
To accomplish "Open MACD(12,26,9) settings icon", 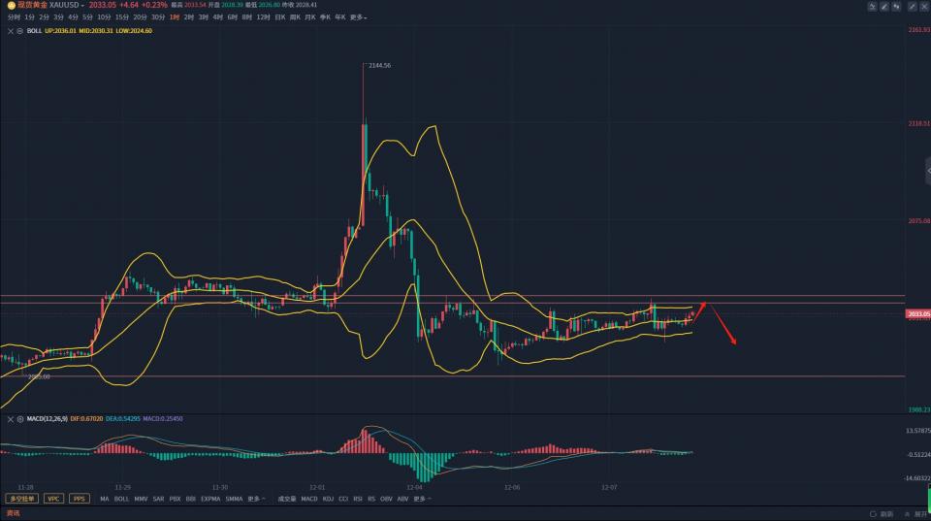I will coord(20,419).
